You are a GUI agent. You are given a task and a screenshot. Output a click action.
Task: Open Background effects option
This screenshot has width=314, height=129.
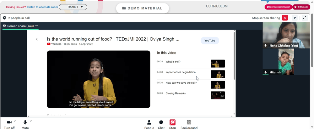(x=189, y=124)
